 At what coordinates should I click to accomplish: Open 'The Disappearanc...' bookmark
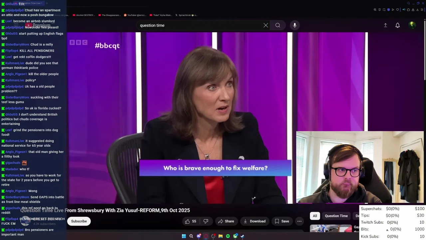(109, 15)
